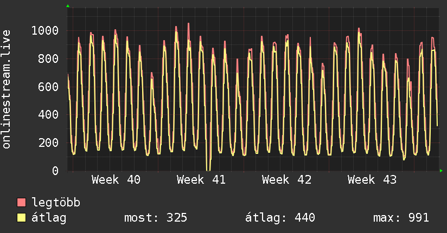
Task: Click the legtöbb legend label
Action: coord(56,203)
